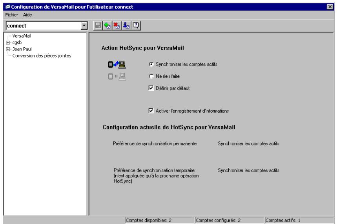Select the VersaMail tree item
Screen dimensions: 337x224
[22, 36]
